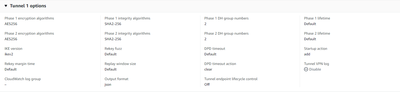The width and height of the screenshot is (400, 92).
Task: Click the Startup action value add
Action: (307, 54)
